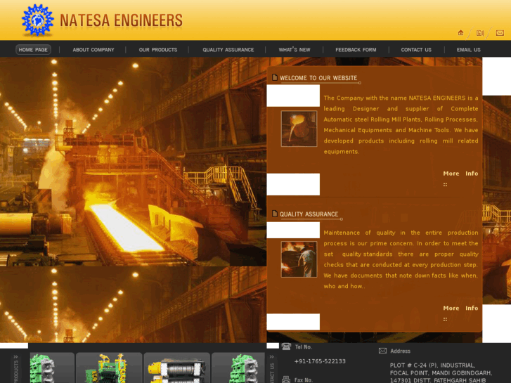Click document icon beside Quality Assurance heading
This screenshot has width=511, height=383.
275,214
